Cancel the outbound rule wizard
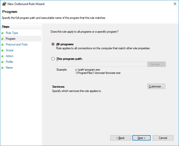 [x=163, y=138]
